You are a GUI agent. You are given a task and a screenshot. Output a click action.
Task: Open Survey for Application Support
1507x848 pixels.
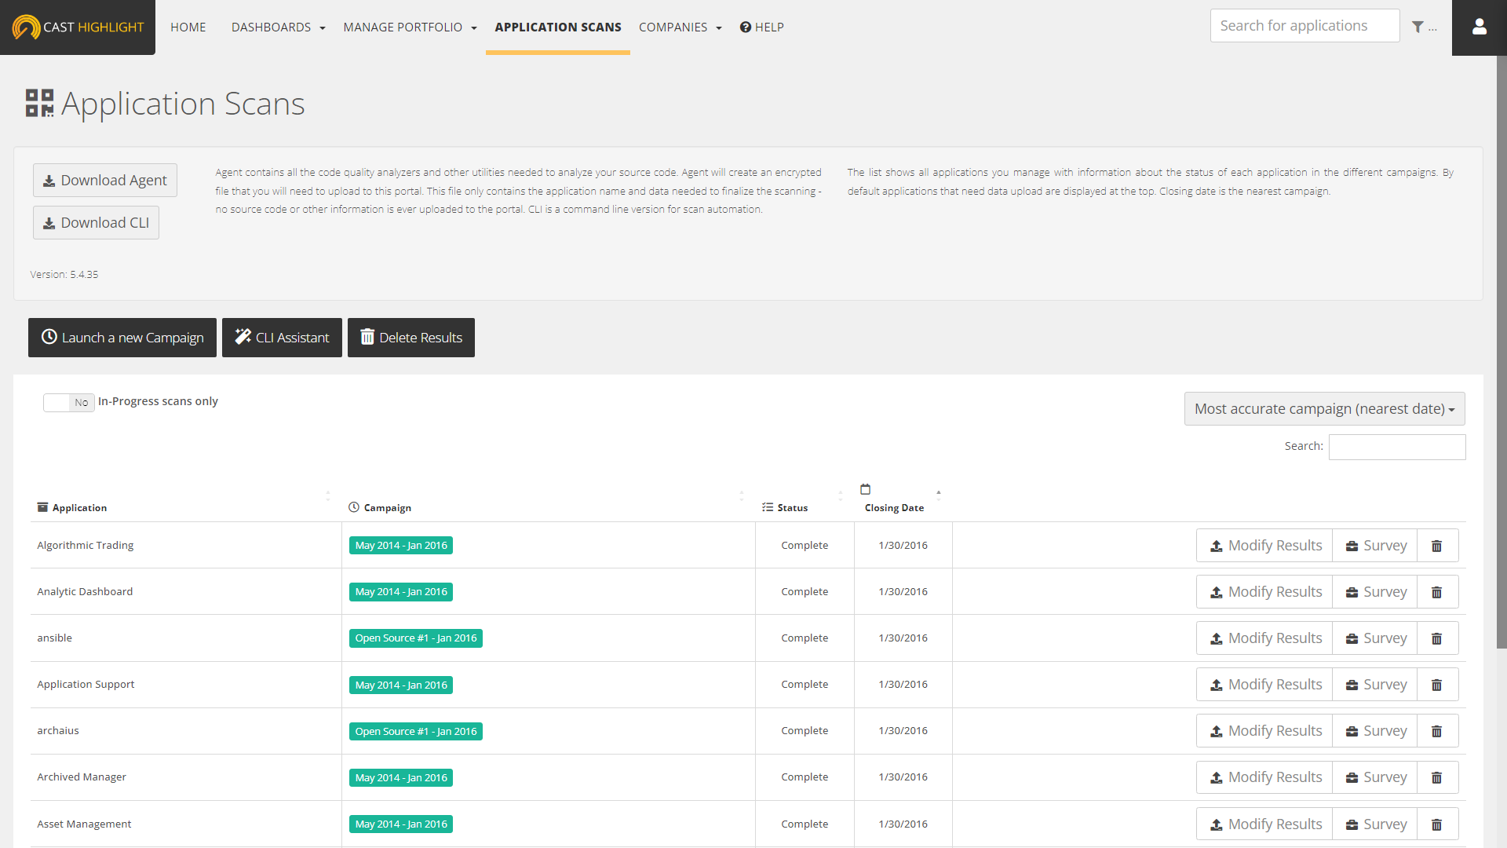click(x=1375, y=685)
